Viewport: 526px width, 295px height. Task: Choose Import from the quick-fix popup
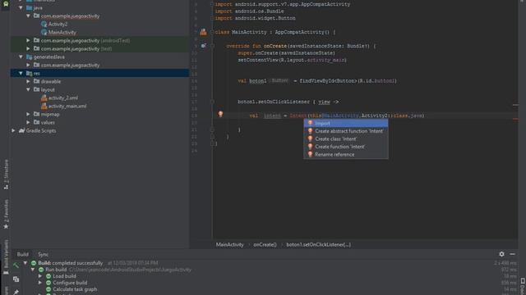coord(346,124)
